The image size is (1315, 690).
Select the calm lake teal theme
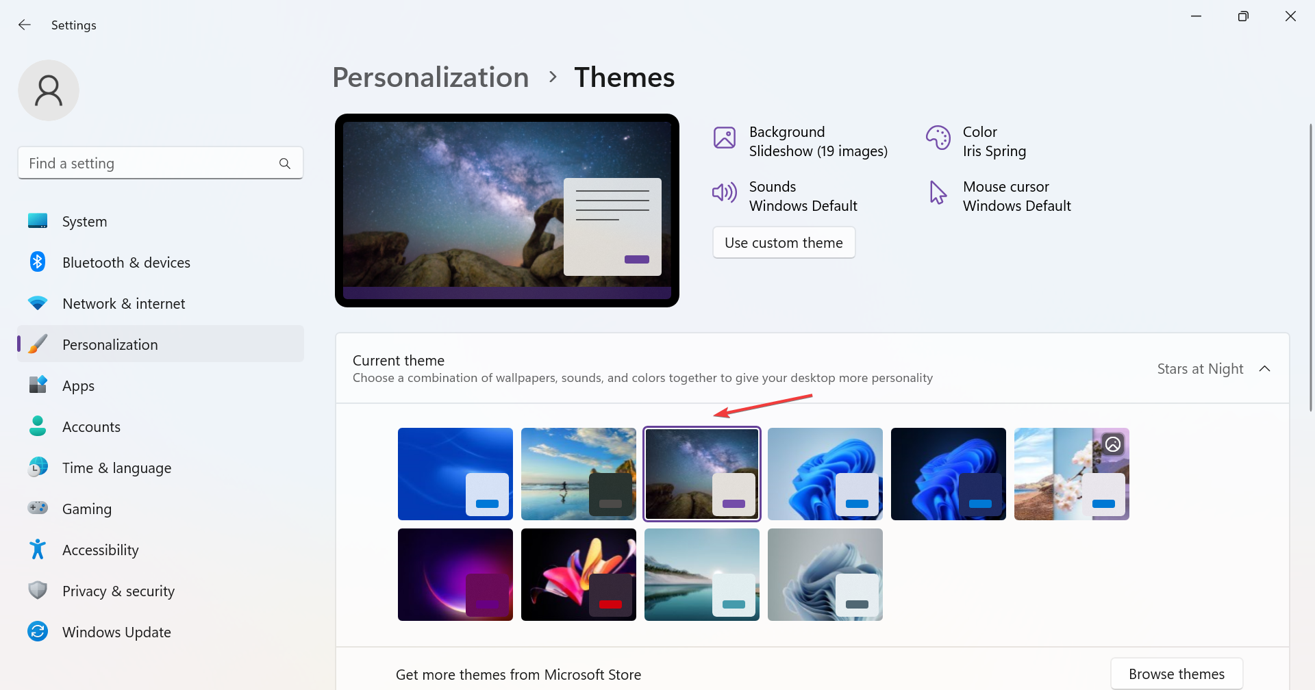[702, 574]
